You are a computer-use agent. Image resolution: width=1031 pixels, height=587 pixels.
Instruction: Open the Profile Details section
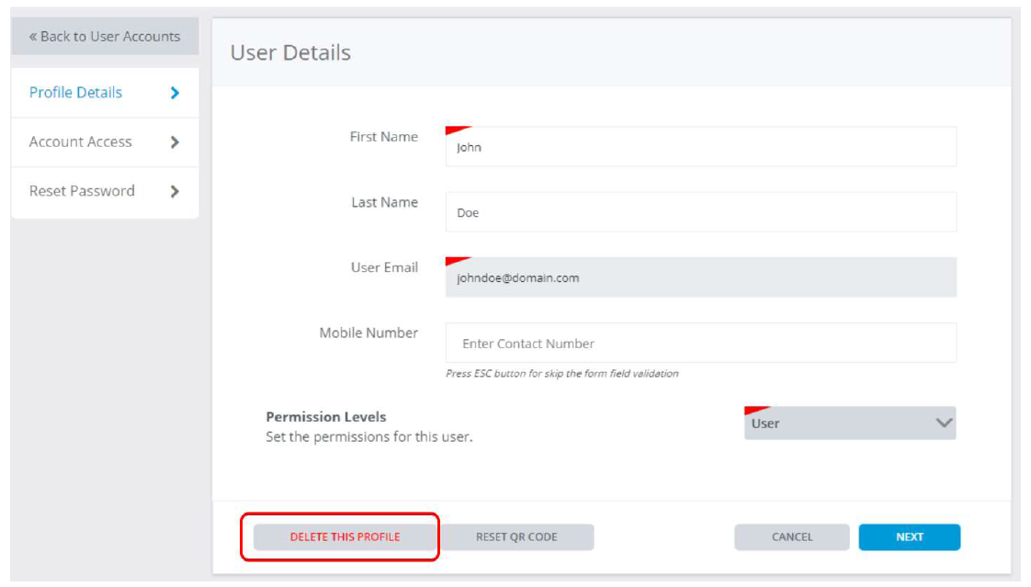tap(105, 93)
